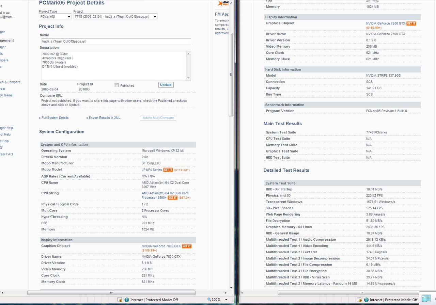Click inside the Description text area
The image size is (436, 305).
[113, 66]
